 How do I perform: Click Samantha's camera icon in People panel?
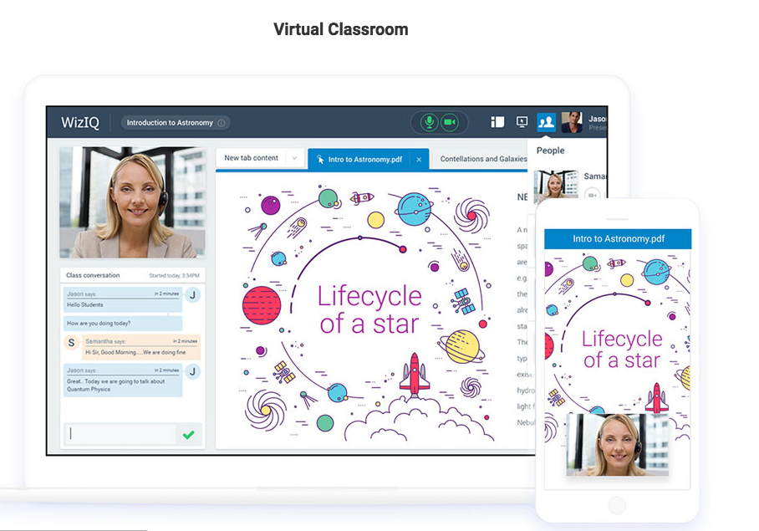tap(593, 195)
